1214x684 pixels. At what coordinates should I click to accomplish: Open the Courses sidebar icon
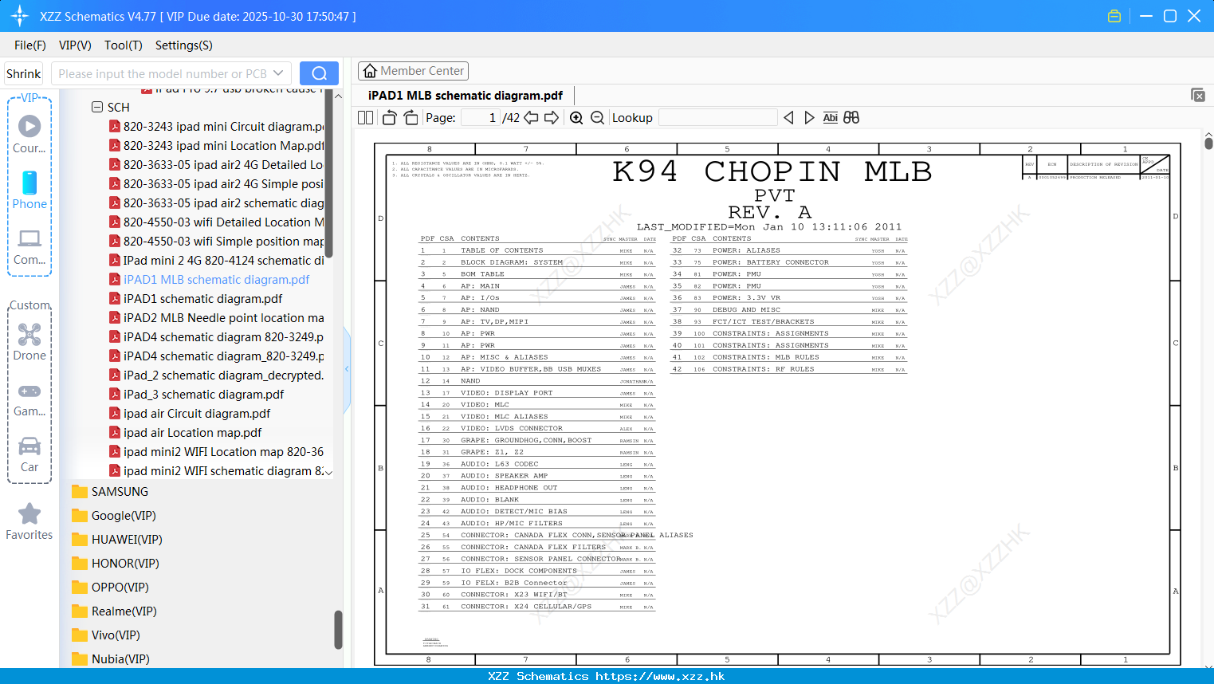pos(29,133)
